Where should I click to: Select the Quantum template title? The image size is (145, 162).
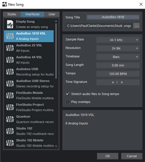pos(23,117)
